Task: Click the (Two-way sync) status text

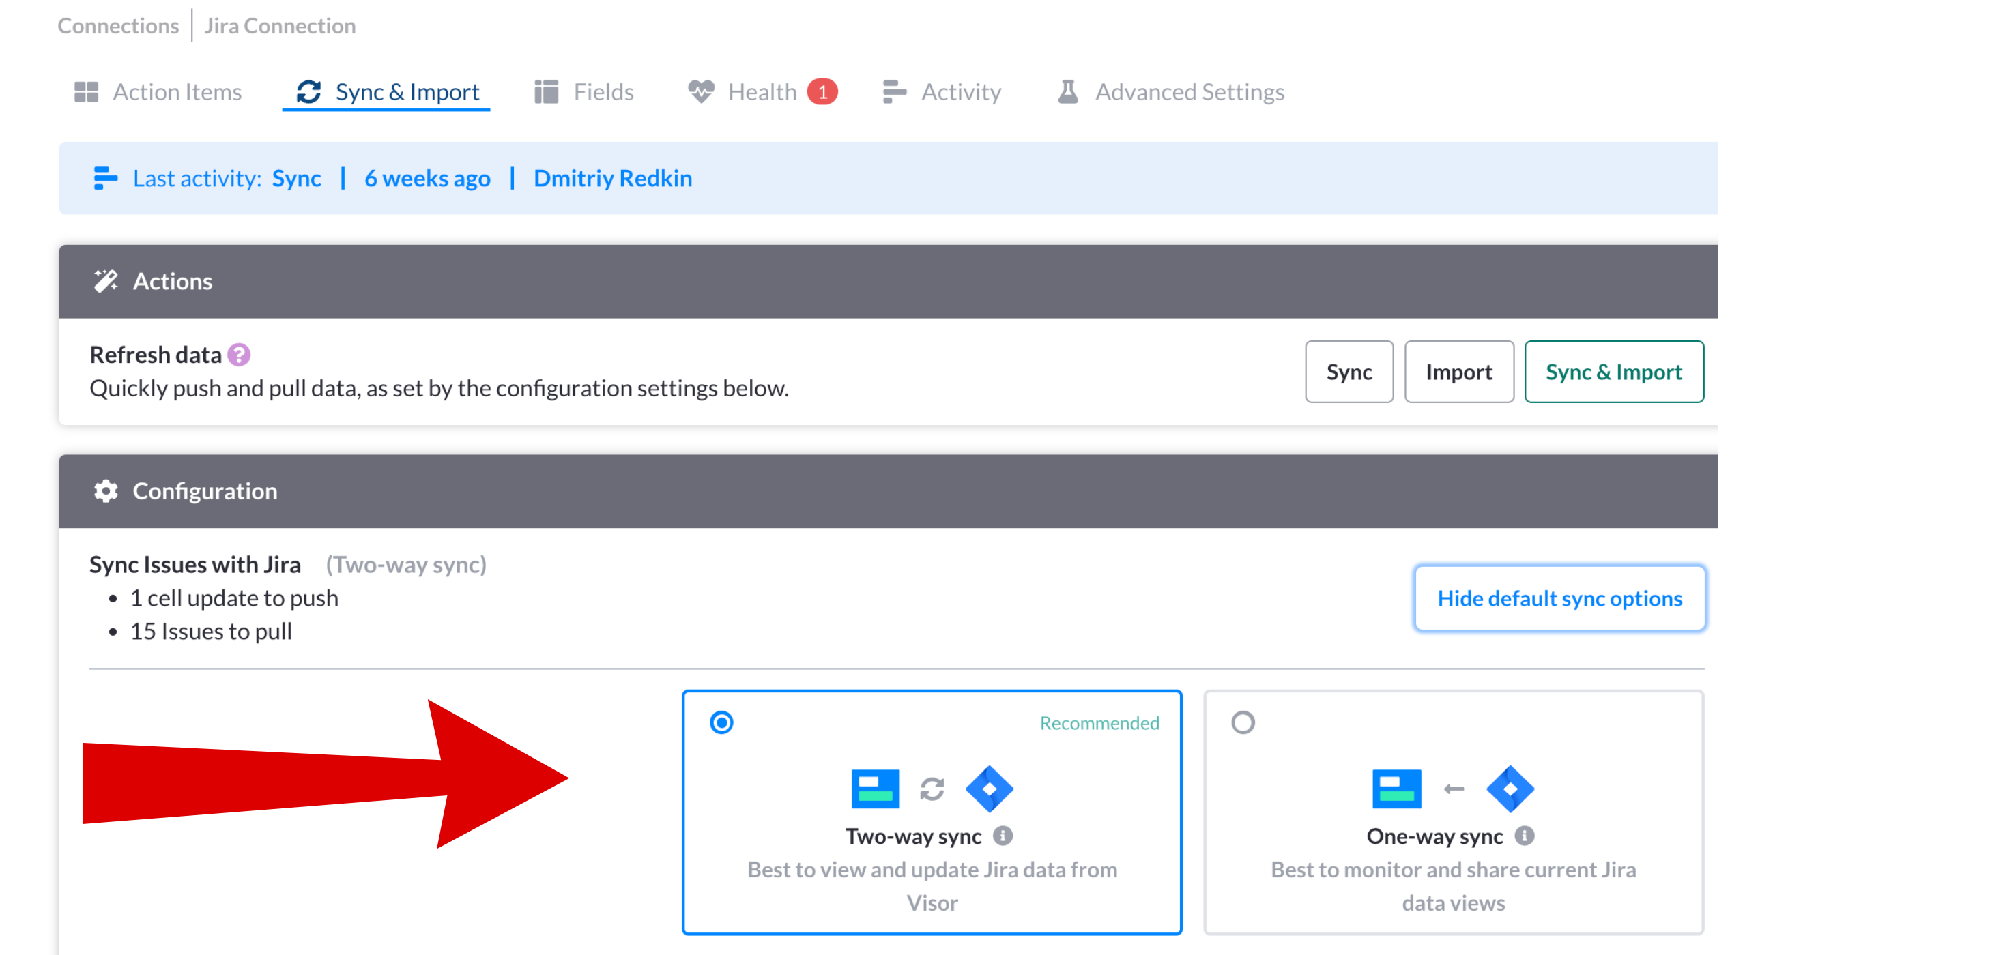Action: [x=406, y=564]
